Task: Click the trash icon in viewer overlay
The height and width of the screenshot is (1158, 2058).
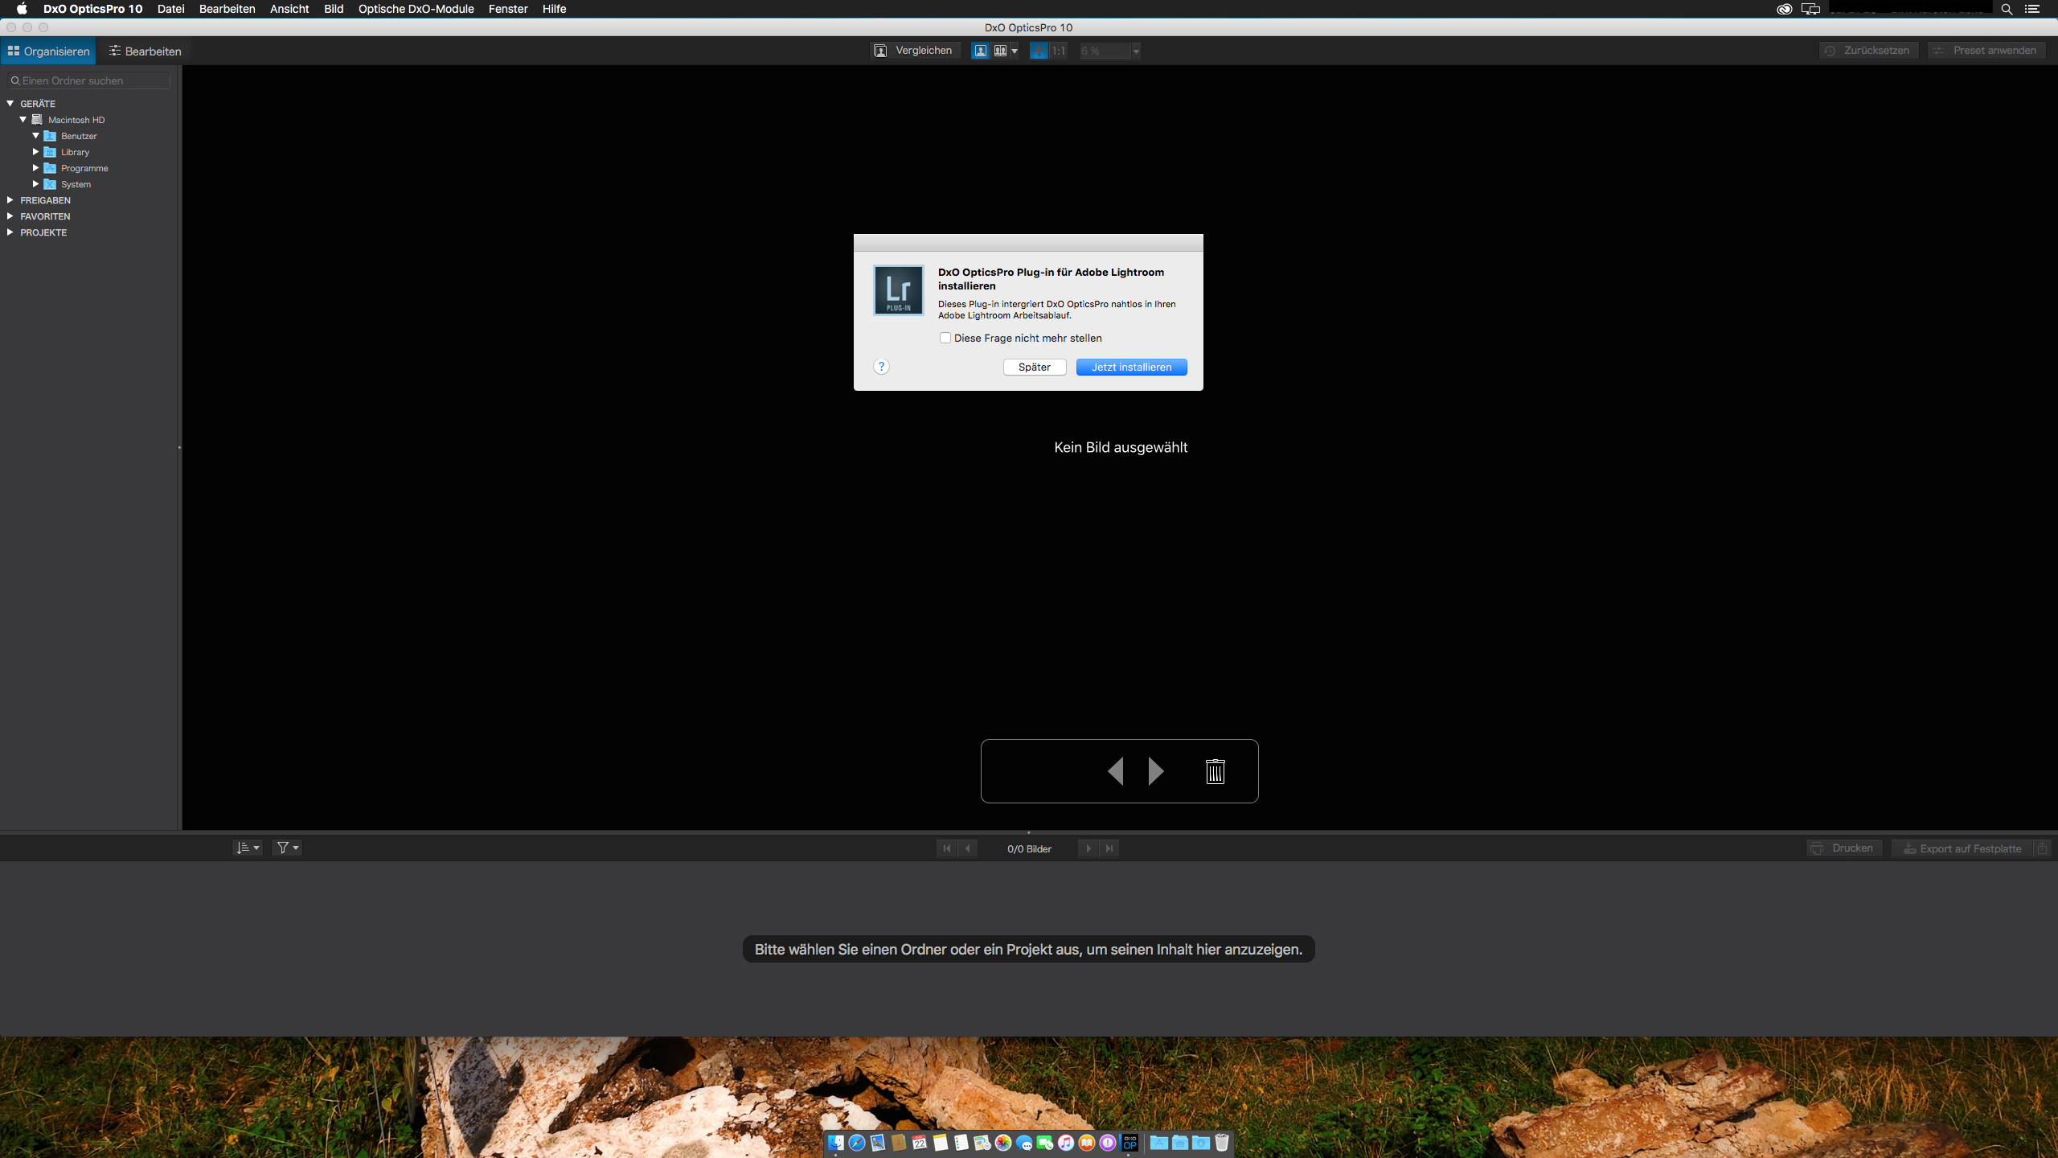Action: (x=1216, y=771)
